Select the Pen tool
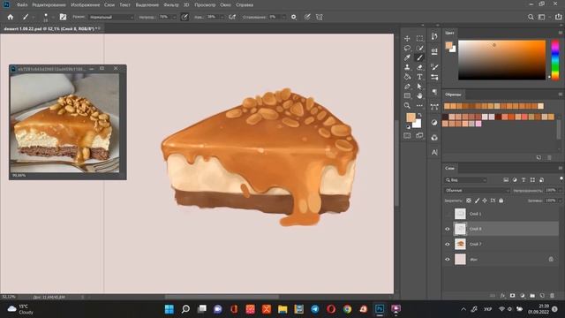 coord(407,87)
